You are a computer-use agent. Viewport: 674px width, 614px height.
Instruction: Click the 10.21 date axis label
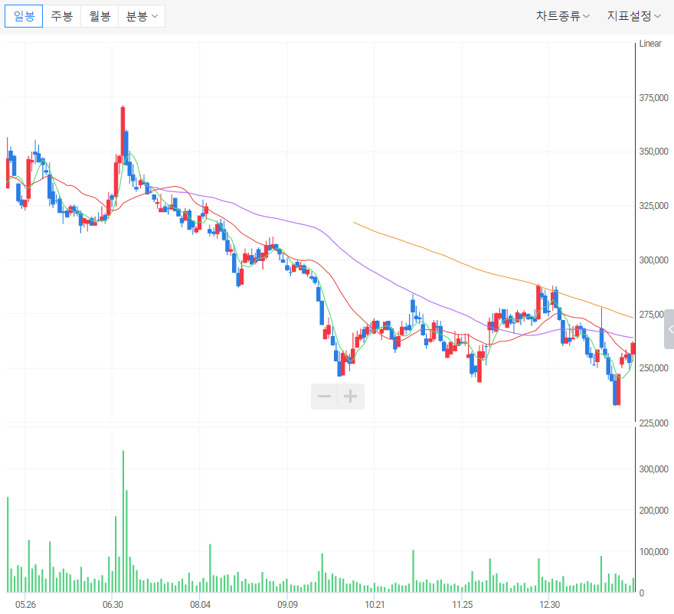[375, 605]
